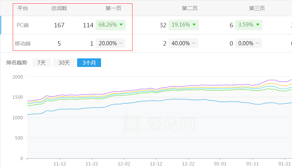Open the PC端 total keyword count 167

coord(59,25)
